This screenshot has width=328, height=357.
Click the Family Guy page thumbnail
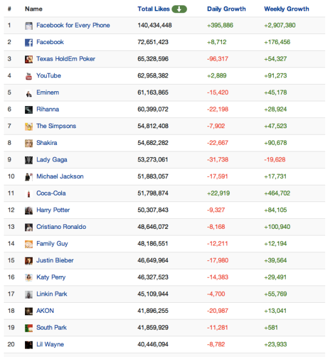(29, 244)
